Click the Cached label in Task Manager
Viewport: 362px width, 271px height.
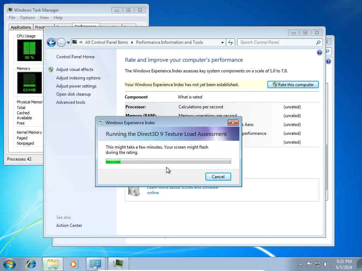point(23,113)
